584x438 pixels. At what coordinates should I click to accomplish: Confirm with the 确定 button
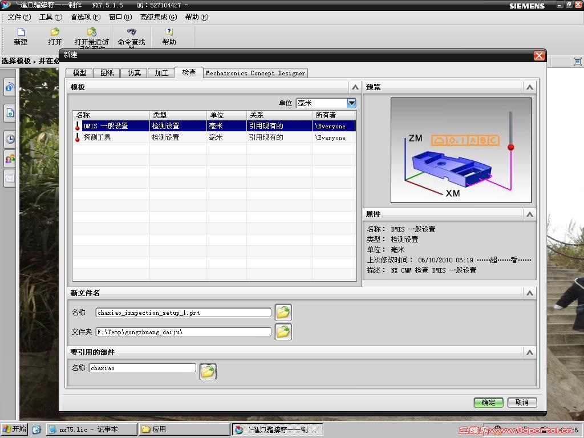pyautogui.click(x=488, y=402)
